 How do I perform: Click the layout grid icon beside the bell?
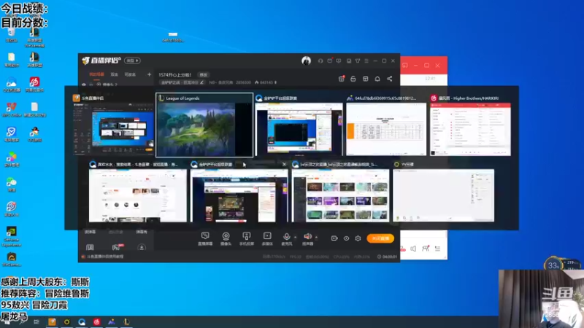coord(366,79)
